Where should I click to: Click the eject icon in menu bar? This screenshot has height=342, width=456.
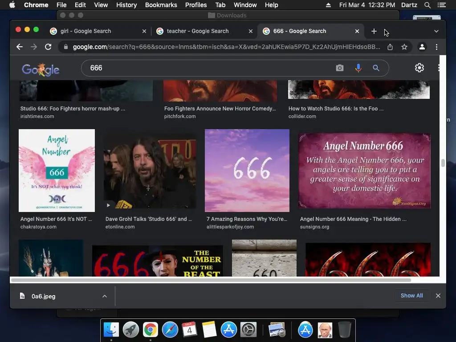[328, 5]
